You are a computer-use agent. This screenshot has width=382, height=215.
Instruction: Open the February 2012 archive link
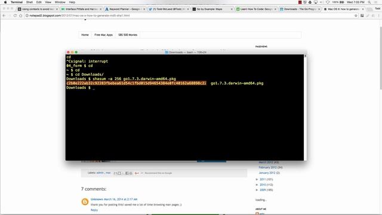tap(267, 167)
